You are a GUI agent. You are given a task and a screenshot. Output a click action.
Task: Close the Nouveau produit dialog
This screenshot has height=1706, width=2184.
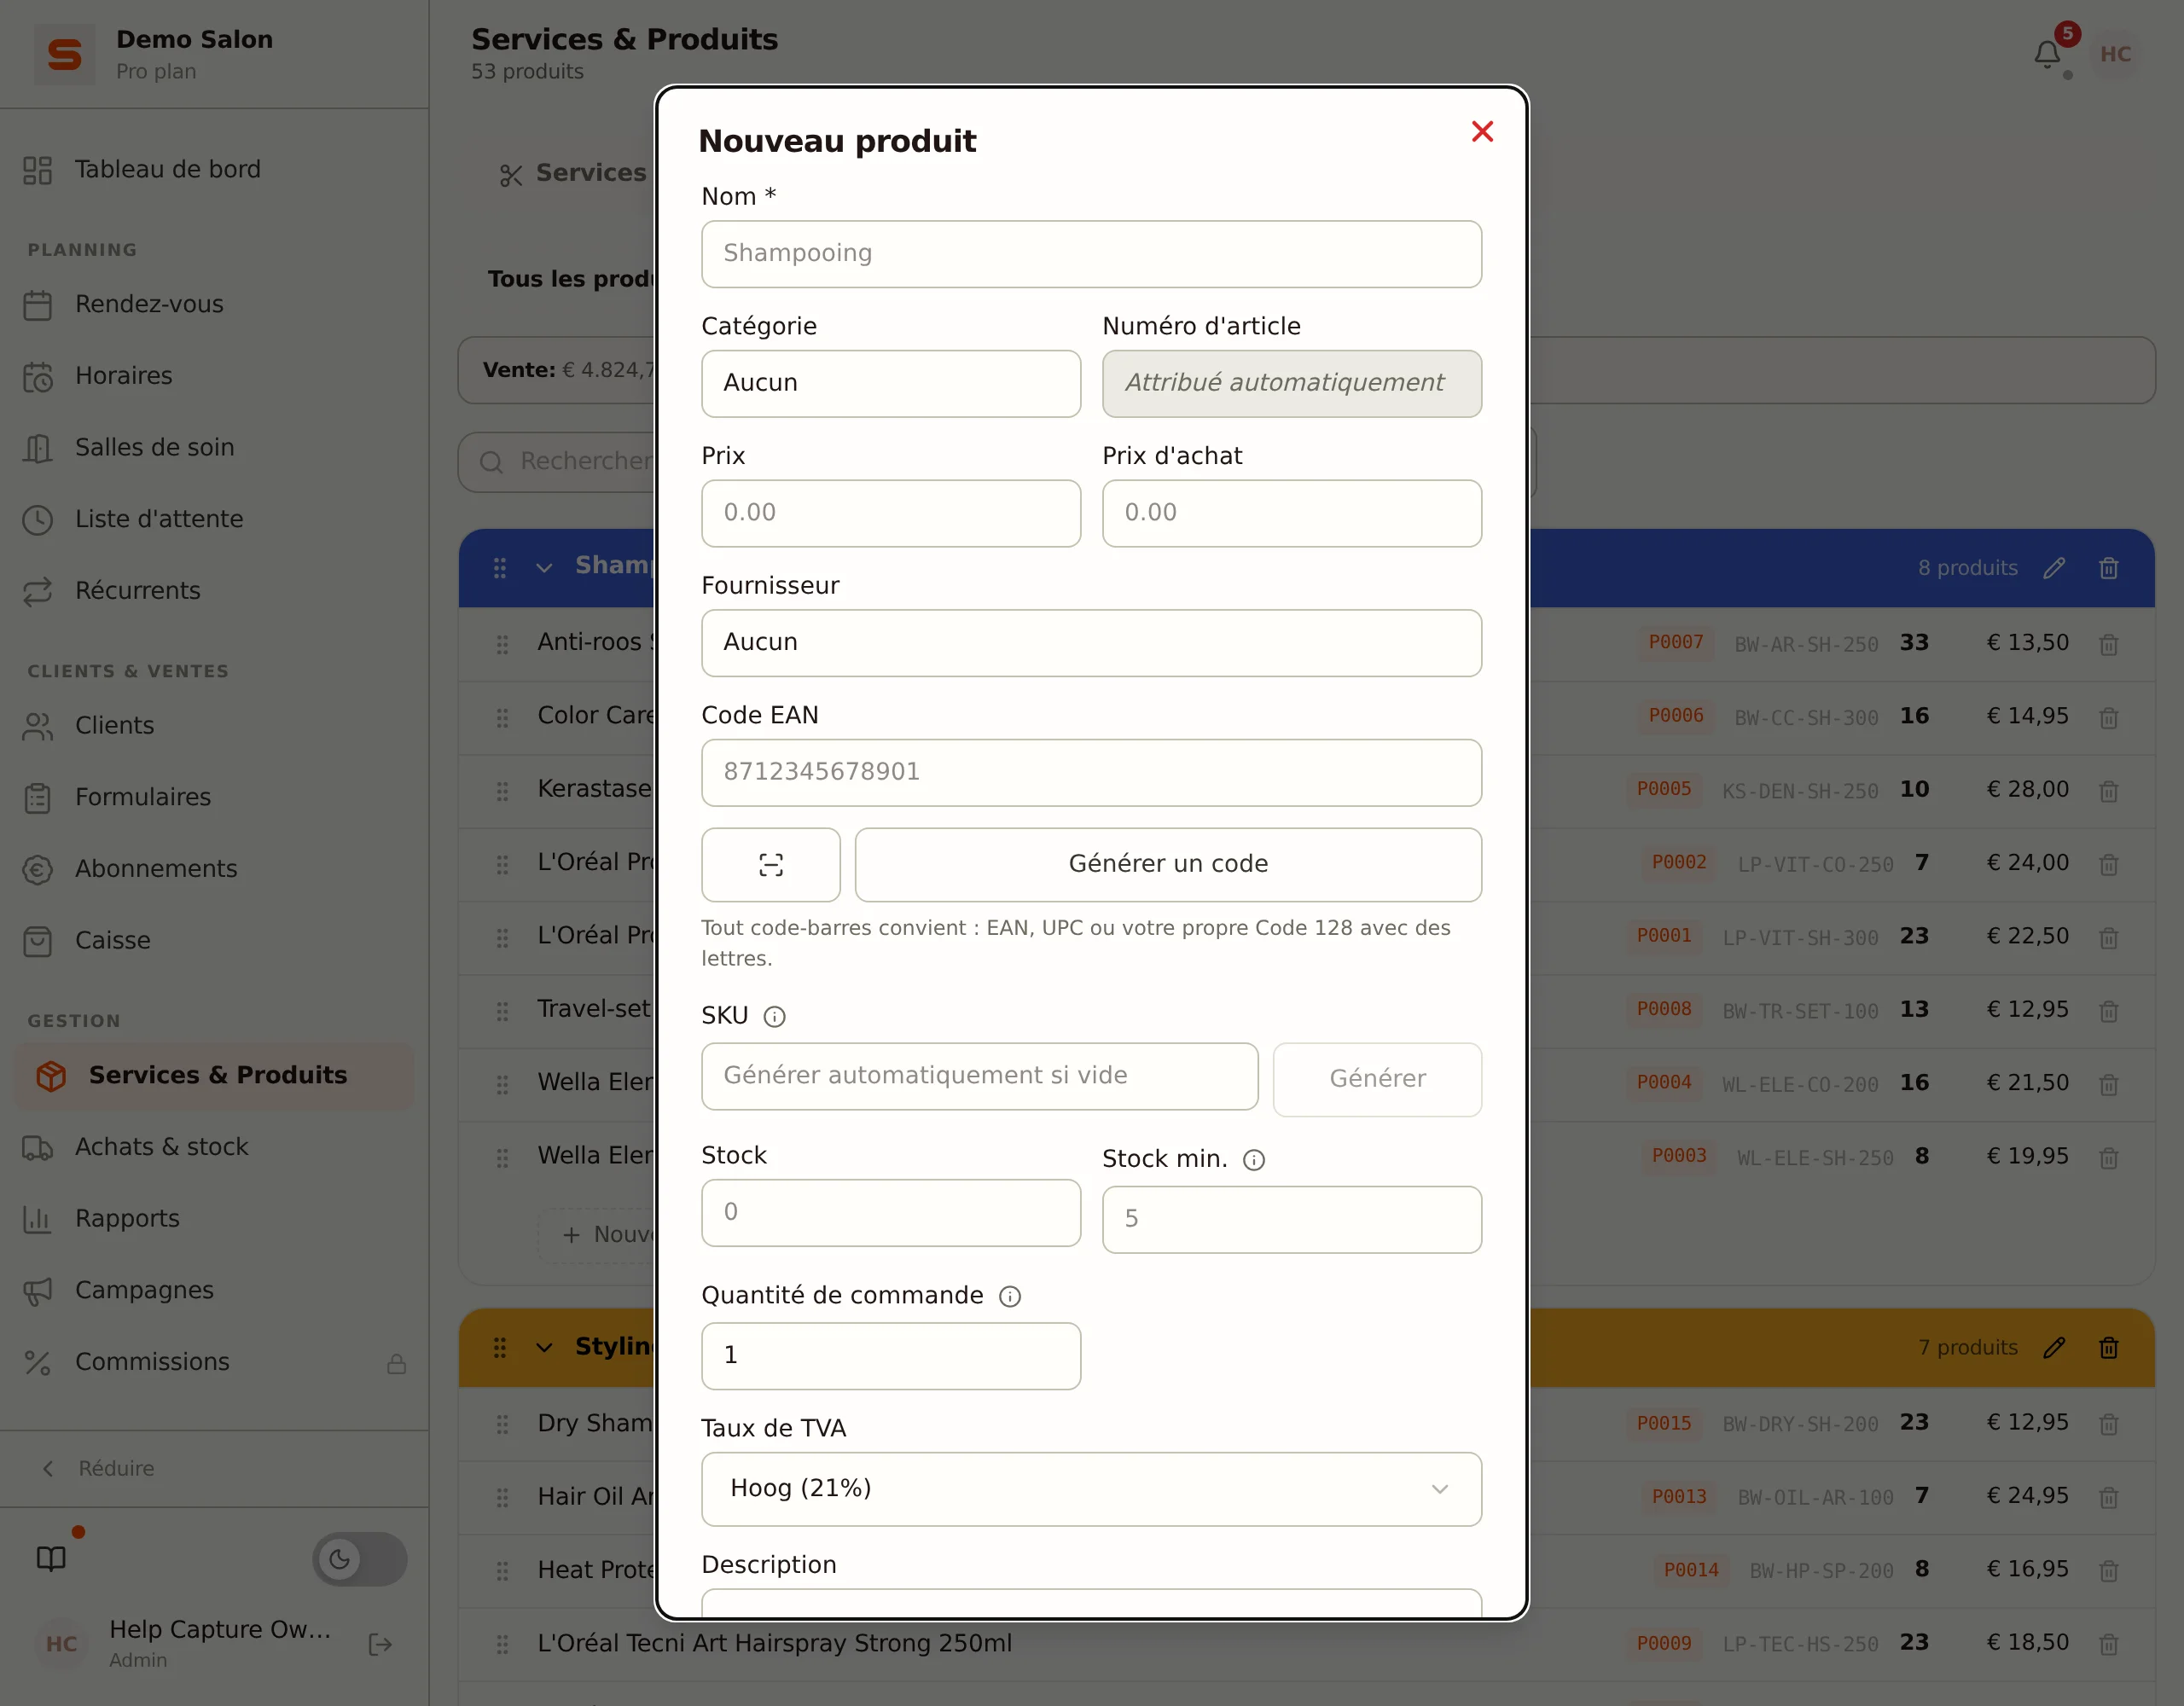point(1482,132)
